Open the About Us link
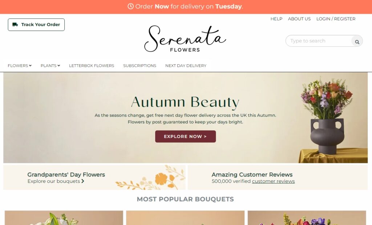Image resolution: width=372 pixels, height=225 pixels. click(x=299, y=19)
